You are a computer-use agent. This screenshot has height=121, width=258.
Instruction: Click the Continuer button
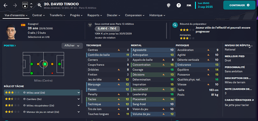point(239,5)
